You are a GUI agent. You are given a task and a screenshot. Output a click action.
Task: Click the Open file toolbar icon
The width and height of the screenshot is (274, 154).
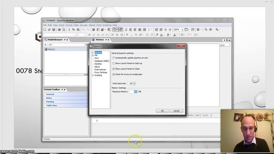point(49,30)
